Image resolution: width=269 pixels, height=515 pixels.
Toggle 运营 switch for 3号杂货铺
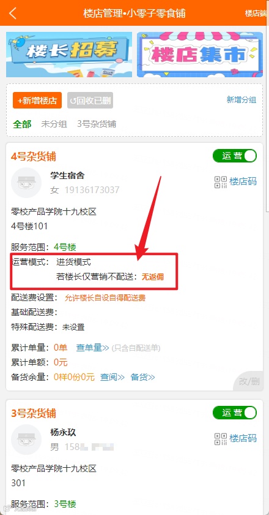[235, 413]
